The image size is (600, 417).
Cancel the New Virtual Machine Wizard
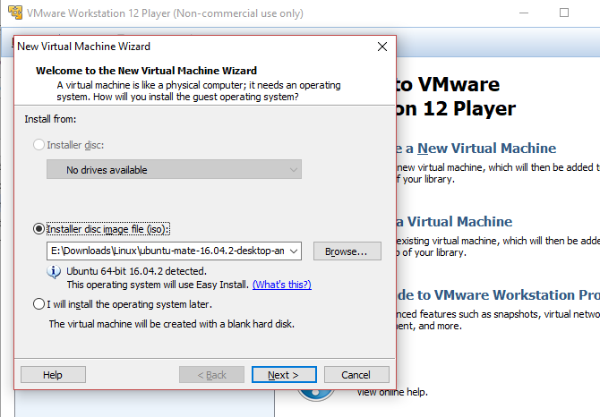(356, 374)
